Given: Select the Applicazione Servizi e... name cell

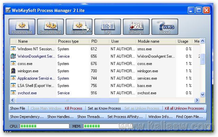Looking at the screenshot, I should pyautogui.click(x=36, y=78).
